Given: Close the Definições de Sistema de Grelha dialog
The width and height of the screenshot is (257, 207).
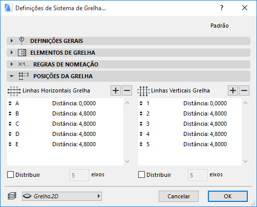Looking at the screenshot, I should (x=245, y=8).
